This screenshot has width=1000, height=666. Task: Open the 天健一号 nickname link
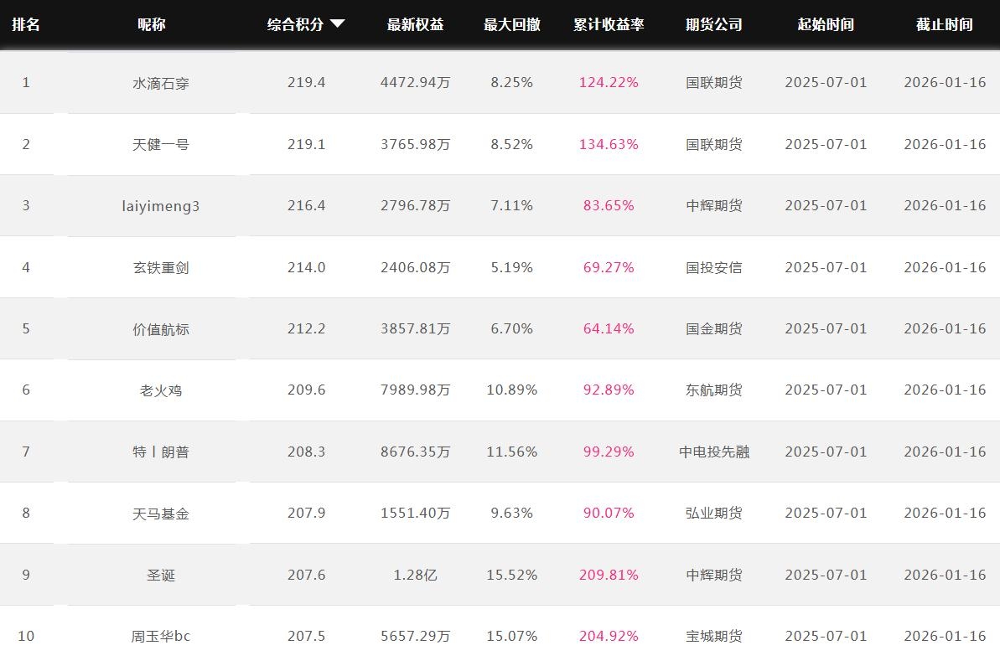(161, 144)
